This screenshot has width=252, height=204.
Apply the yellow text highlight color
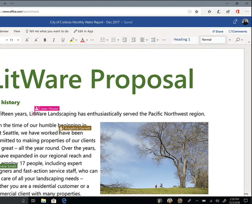point(72,40)
